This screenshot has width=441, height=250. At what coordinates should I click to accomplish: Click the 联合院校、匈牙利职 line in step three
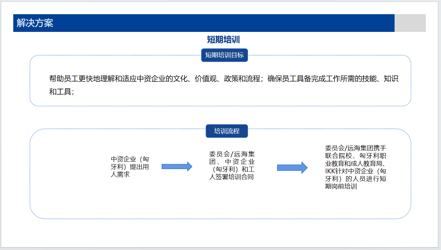point(355,156)
